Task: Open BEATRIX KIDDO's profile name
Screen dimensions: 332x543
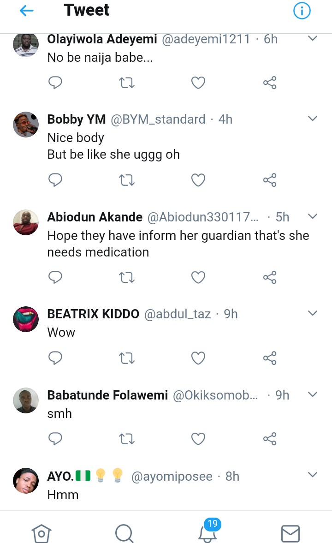Action: (x=93, y=314)
